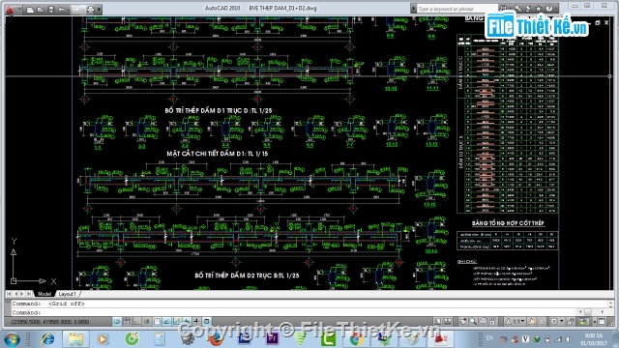Viewport: 619px width, 348px height.
Task: Click the Help question mark button
Action: coord(549,8)
